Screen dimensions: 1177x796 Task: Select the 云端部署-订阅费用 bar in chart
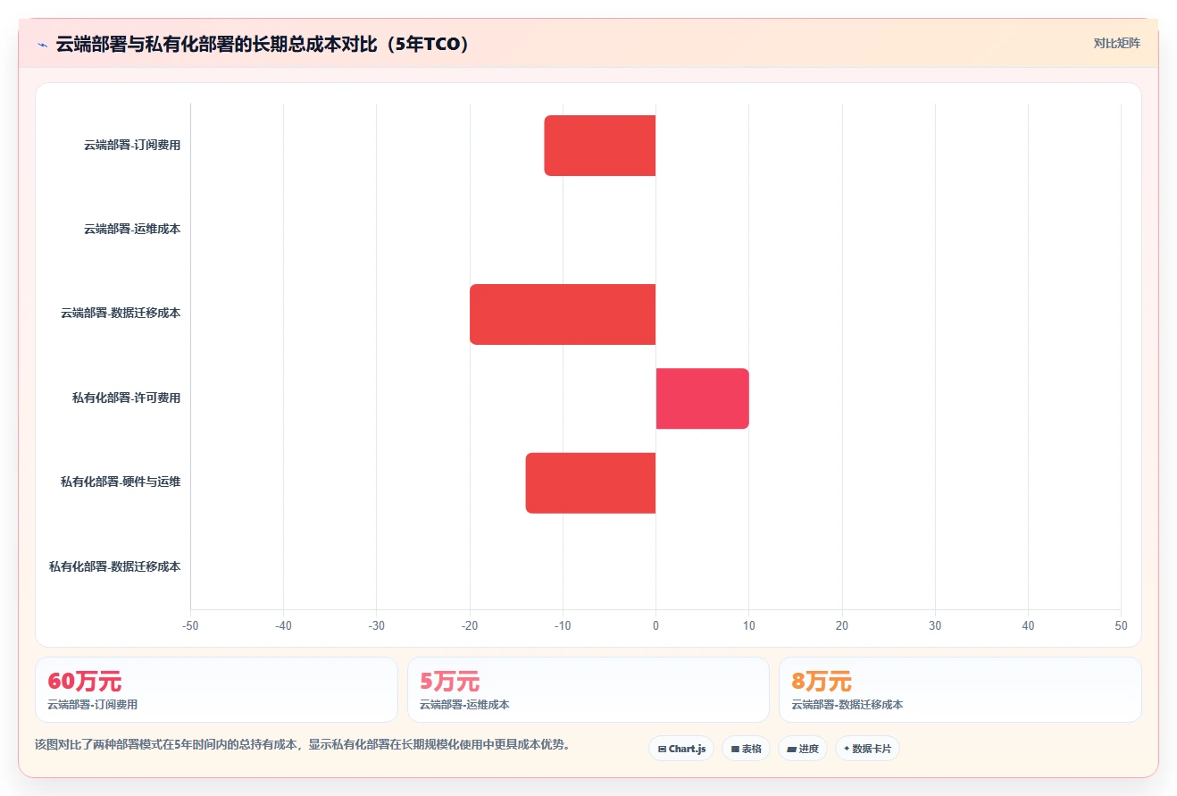tap(600, 146)
